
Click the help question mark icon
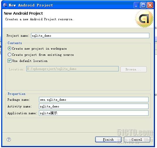click(x=9, y=139)
